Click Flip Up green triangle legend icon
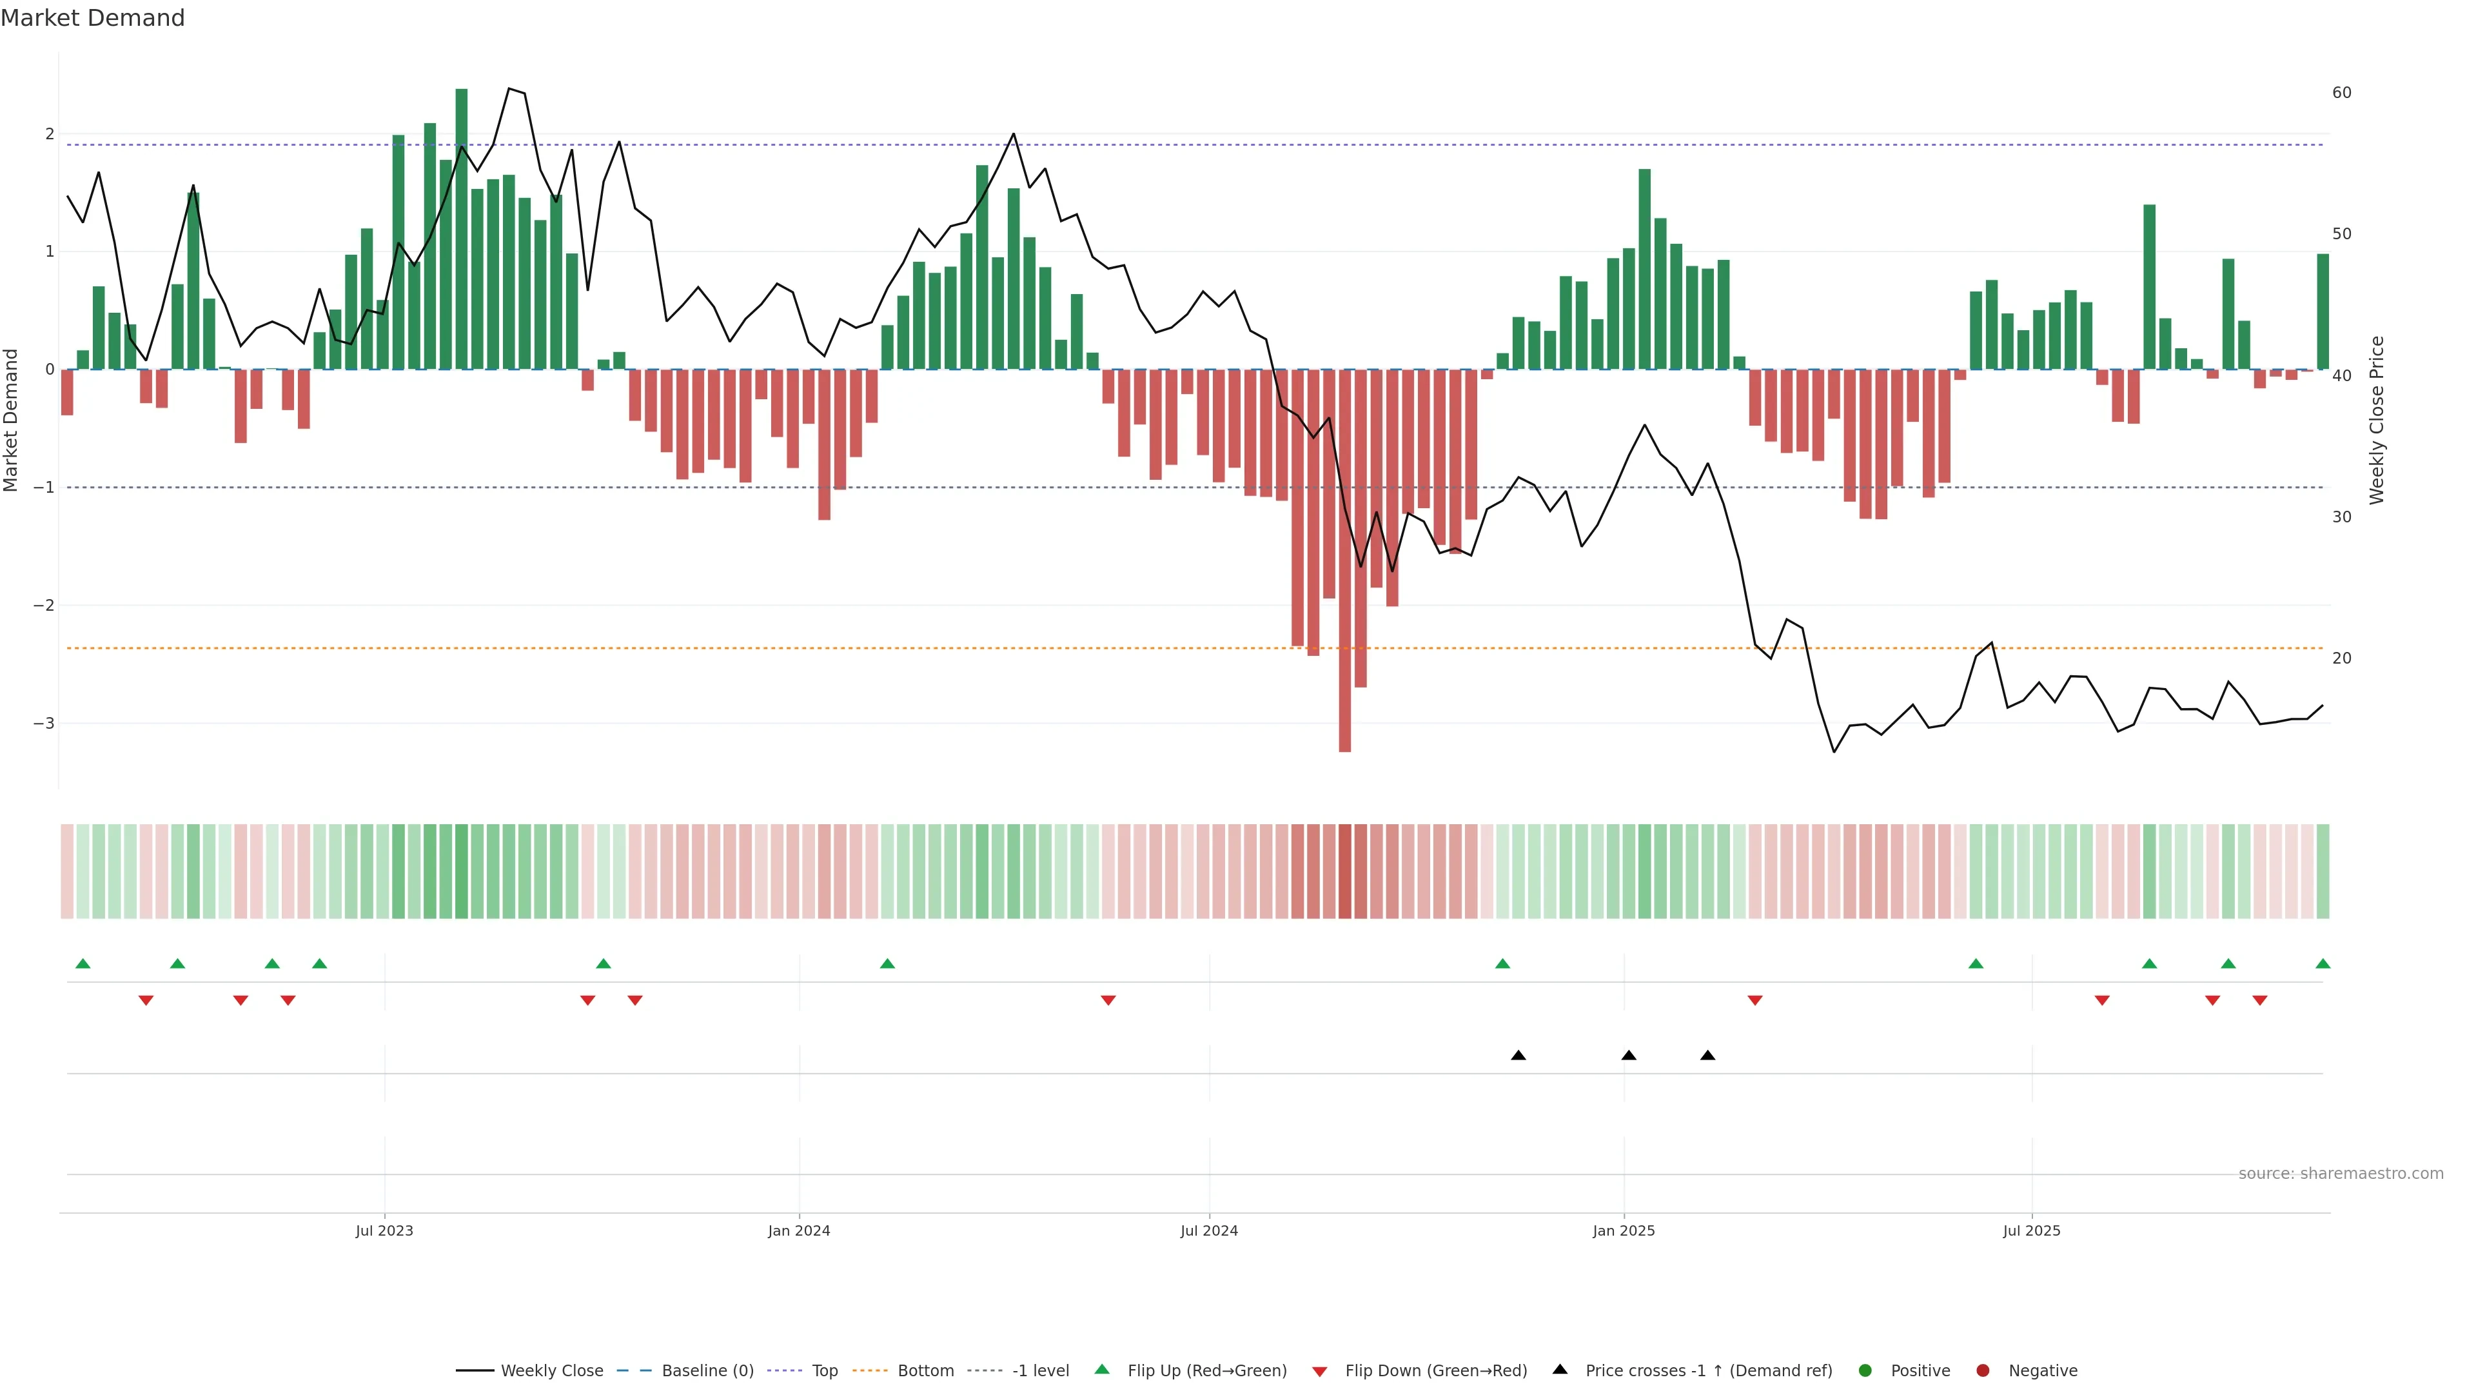The height and width of the screenshot is (1393, 2476). pos(1103,1370)
